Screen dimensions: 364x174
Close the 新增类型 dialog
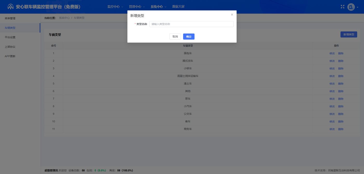[x=232, y=15]
